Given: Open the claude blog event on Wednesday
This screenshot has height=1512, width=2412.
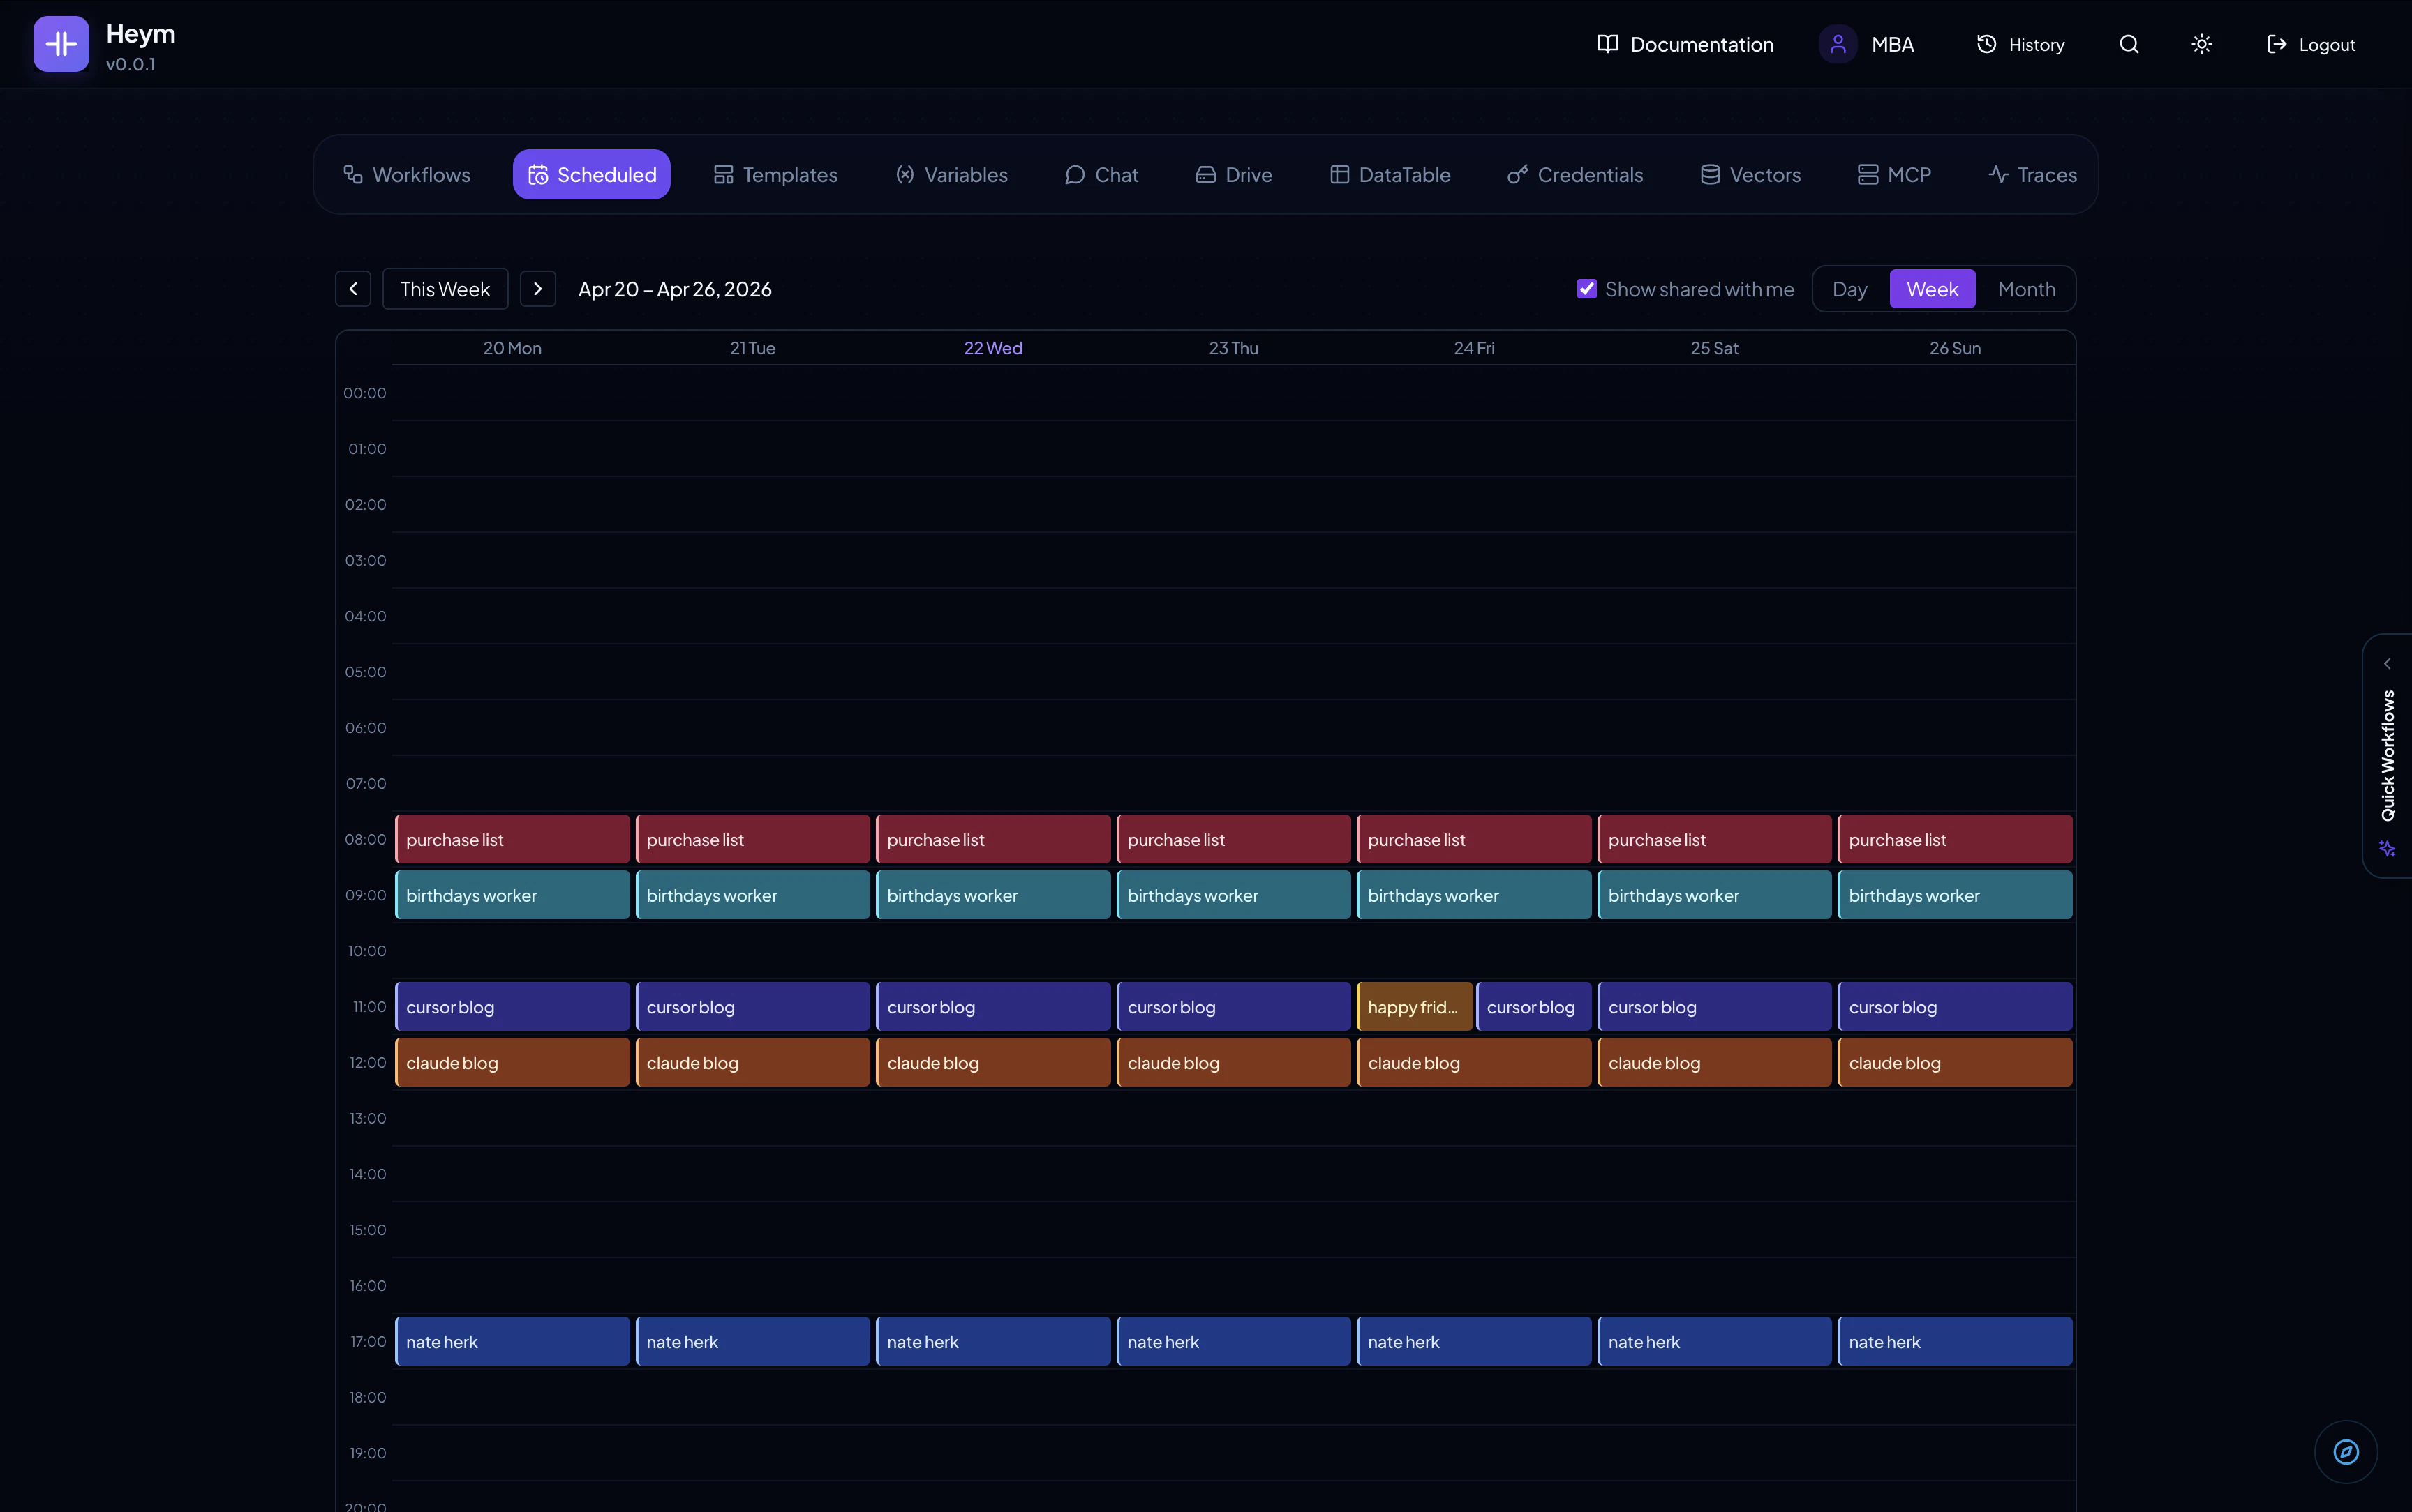Looking at the screenshot, I should [992, 1061].
